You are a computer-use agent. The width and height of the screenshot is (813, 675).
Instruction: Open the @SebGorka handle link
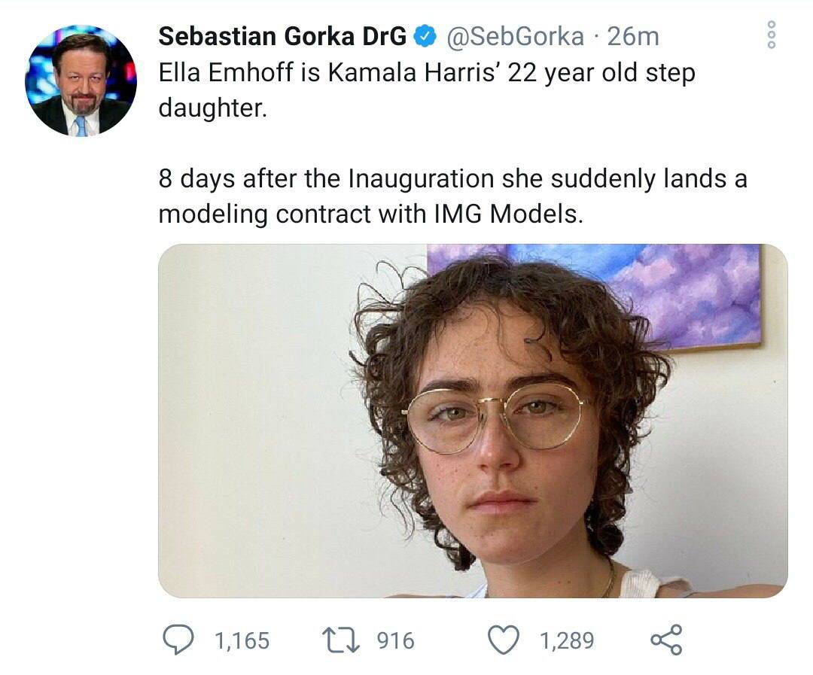[516, 36]
